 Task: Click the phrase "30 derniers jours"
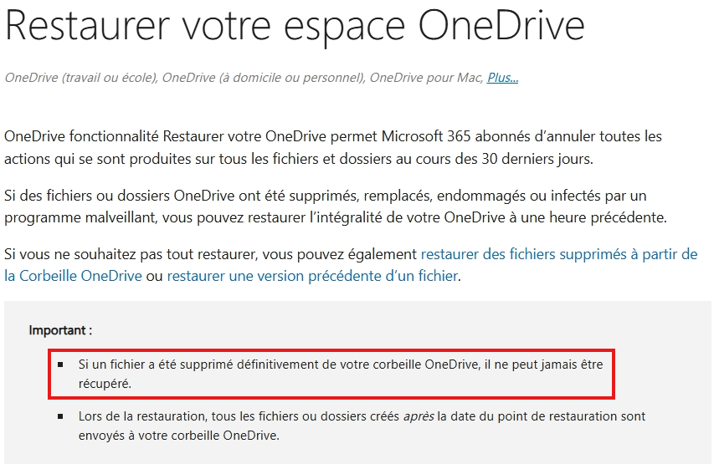pos(537,159)
